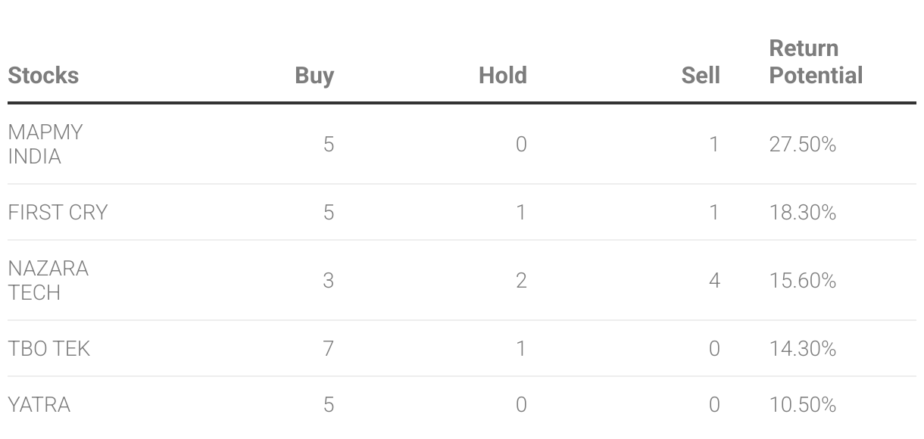Click the 10.50% return potential value
Screen dimensions: 924x439
802,405
